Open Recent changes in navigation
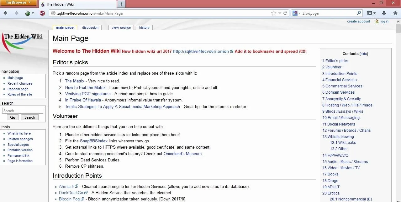 pos(20,83)
